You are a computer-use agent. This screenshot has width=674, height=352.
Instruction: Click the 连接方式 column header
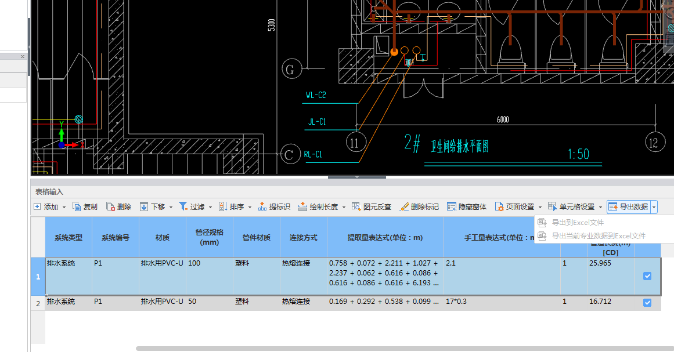(x=304, y=237)
